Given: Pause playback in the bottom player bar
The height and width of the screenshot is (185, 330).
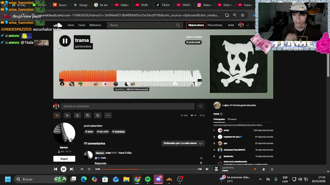Looking at the screenshot, I should tap(63, 169).
